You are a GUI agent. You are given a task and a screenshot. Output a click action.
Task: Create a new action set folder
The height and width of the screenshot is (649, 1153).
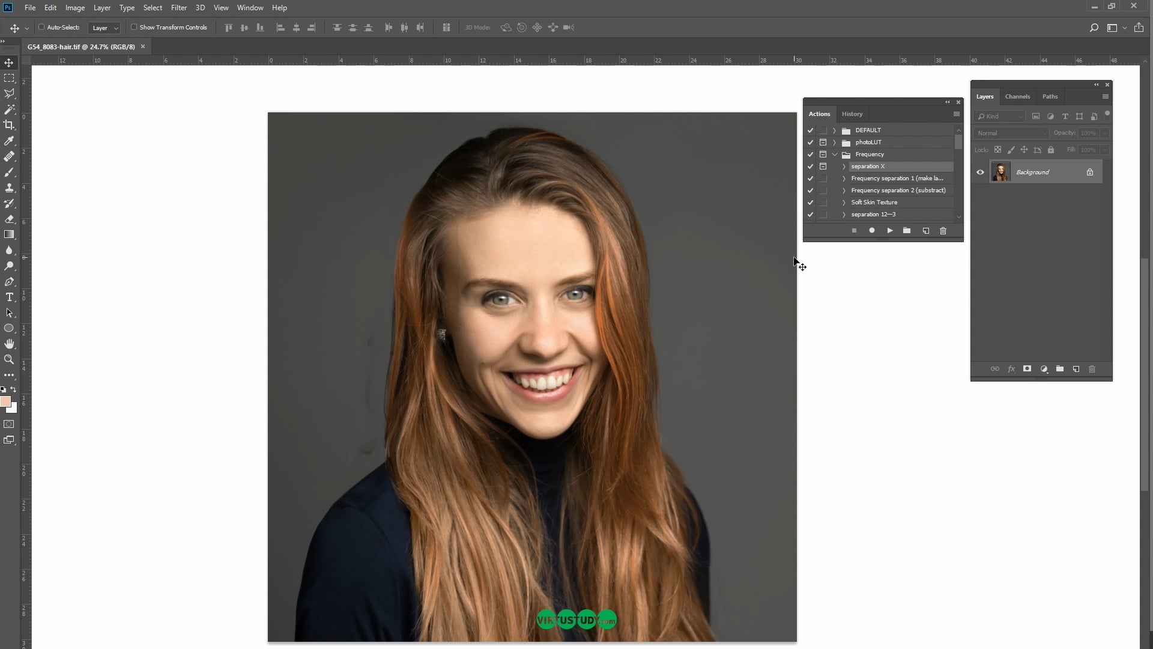point(907,231)
